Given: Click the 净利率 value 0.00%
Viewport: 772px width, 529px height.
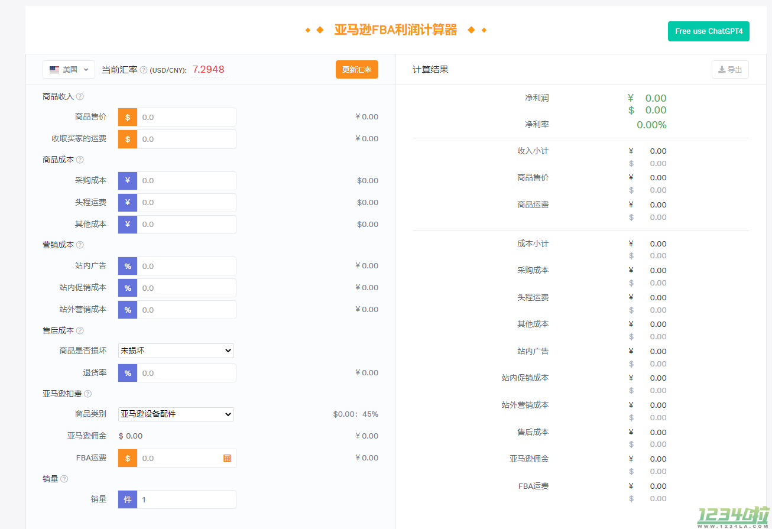Looking at the screenshot, I should point(651,125).
